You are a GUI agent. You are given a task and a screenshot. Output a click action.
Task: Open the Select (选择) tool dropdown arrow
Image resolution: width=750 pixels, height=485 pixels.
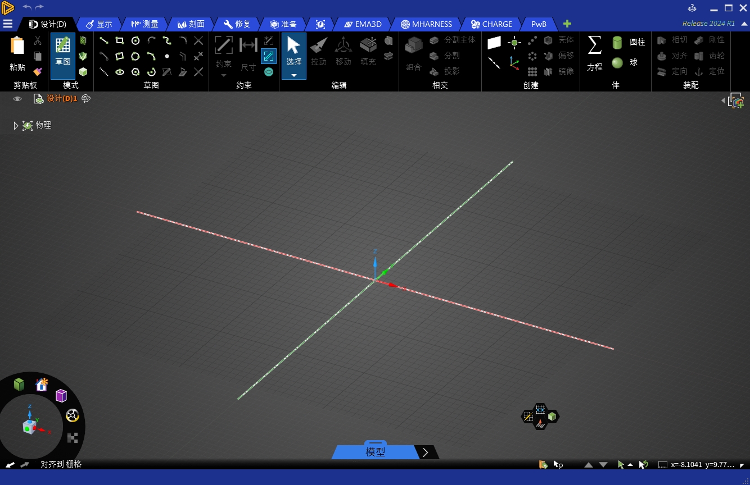(293, 75)
